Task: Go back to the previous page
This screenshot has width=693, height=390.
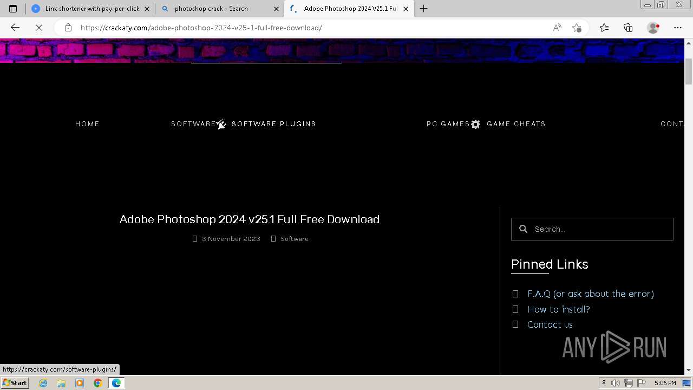Action: [15, 28]
